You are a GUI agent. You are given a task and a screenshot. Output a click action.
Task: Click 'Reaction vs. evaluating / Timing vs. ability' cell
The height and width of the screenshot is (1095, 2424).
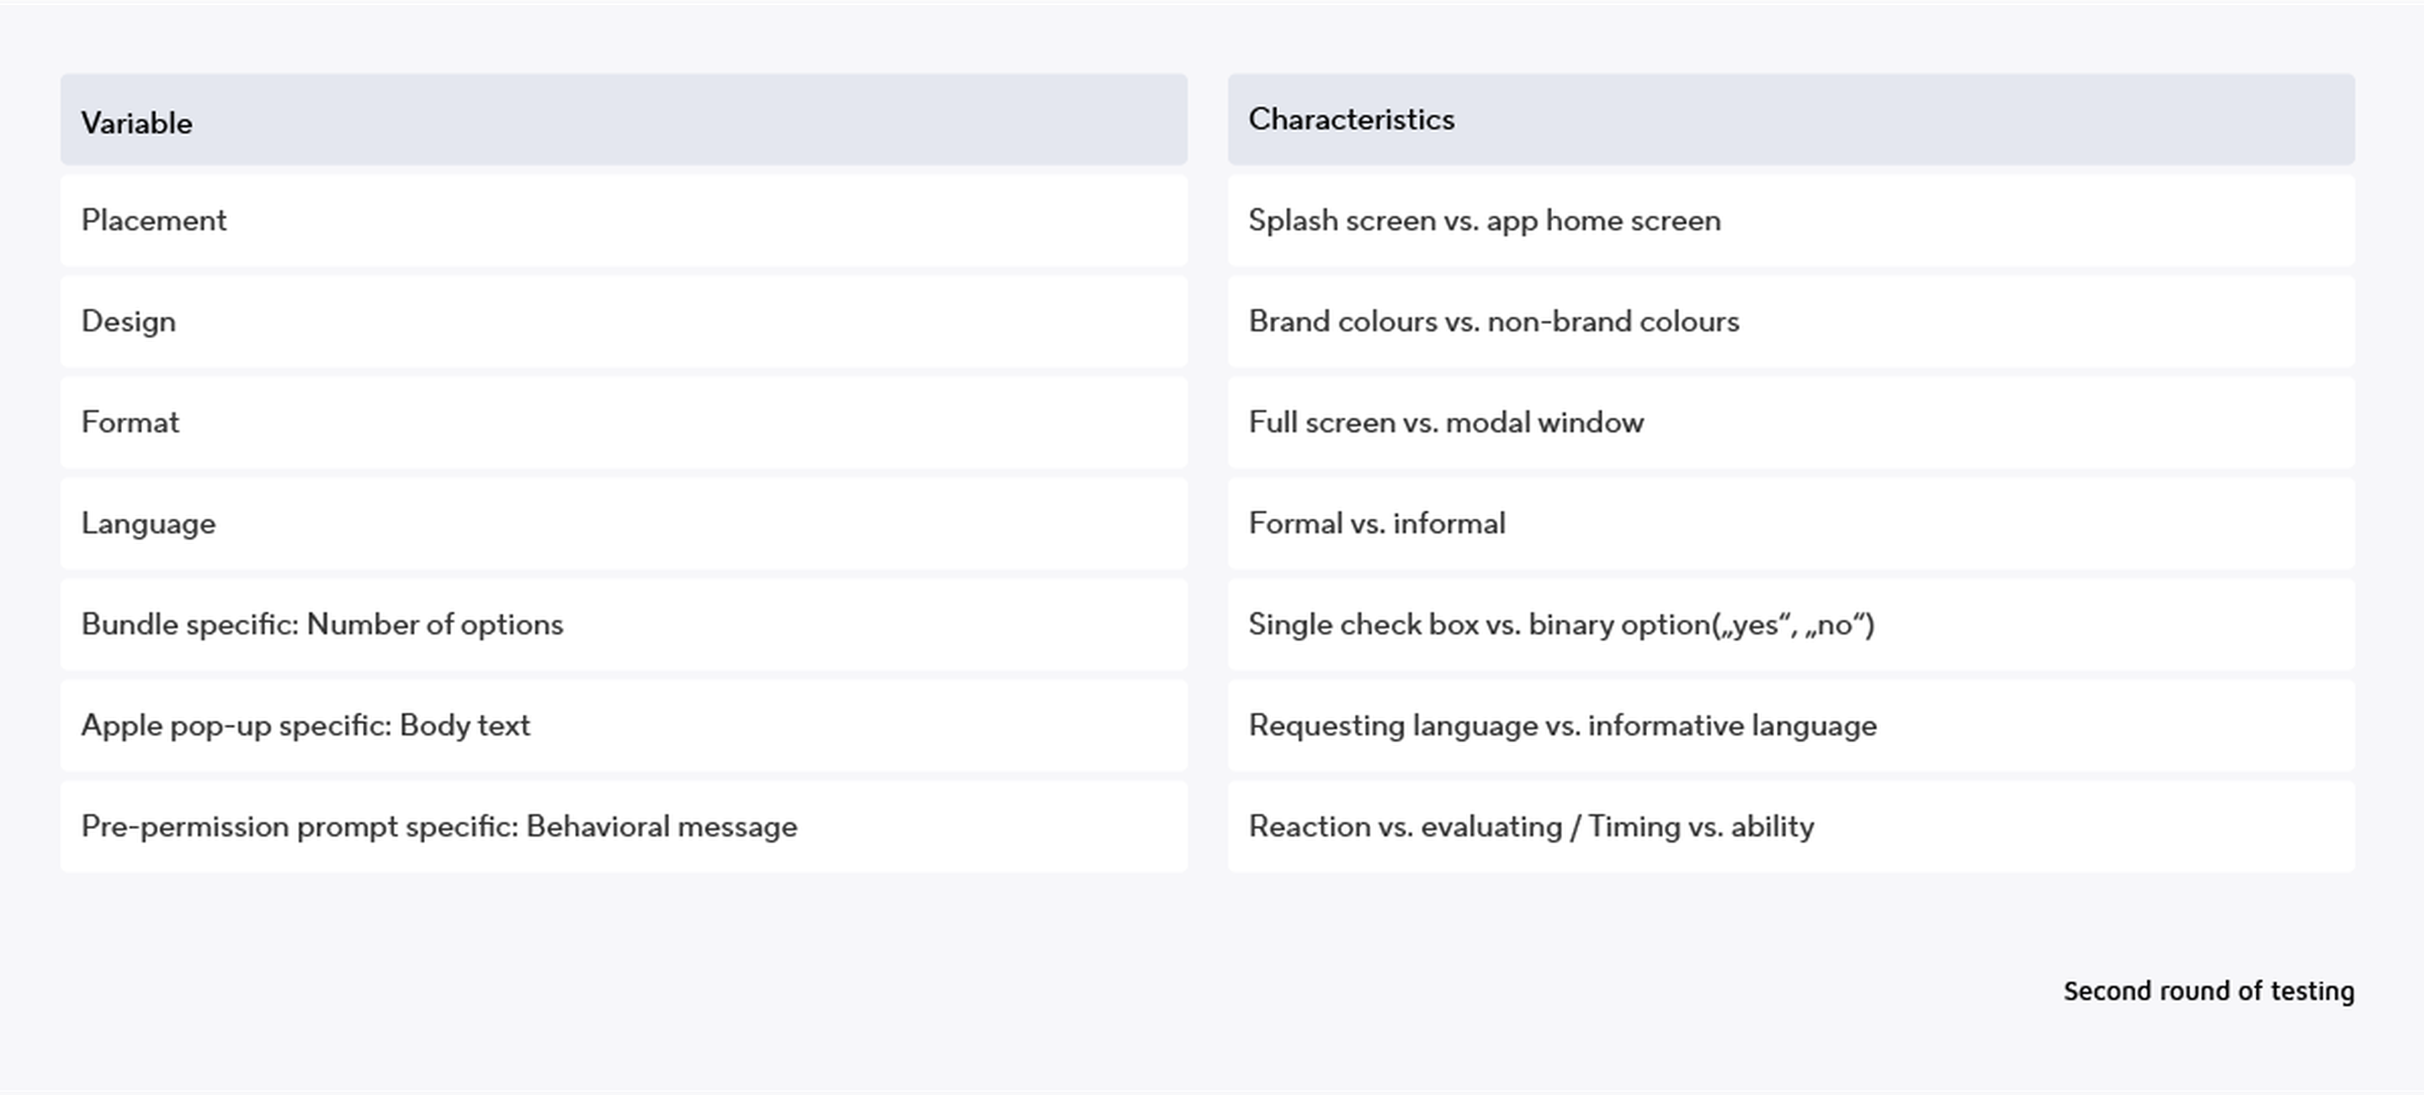pos(1791,826)
